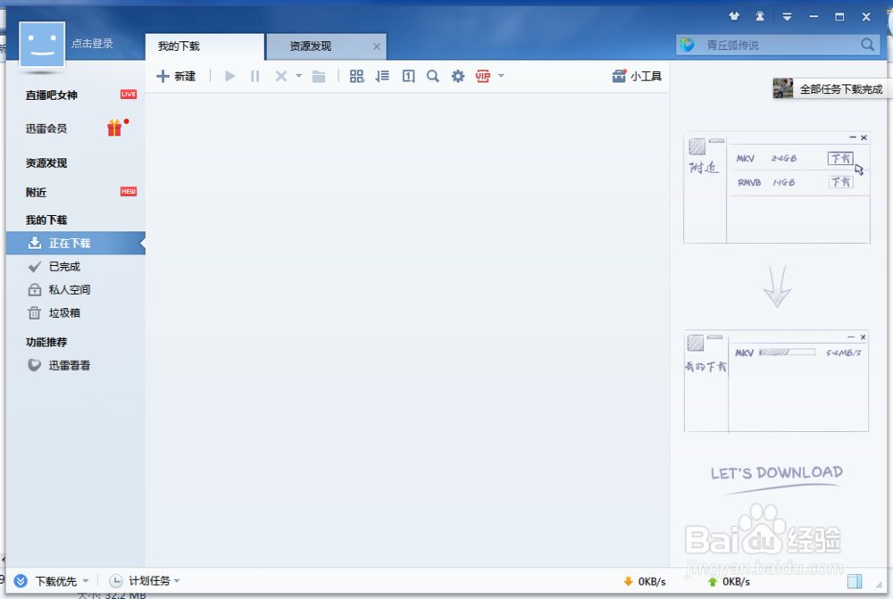Open sort order icon in toolbar
Screen dimensions: 893x599
click(382, 76)
